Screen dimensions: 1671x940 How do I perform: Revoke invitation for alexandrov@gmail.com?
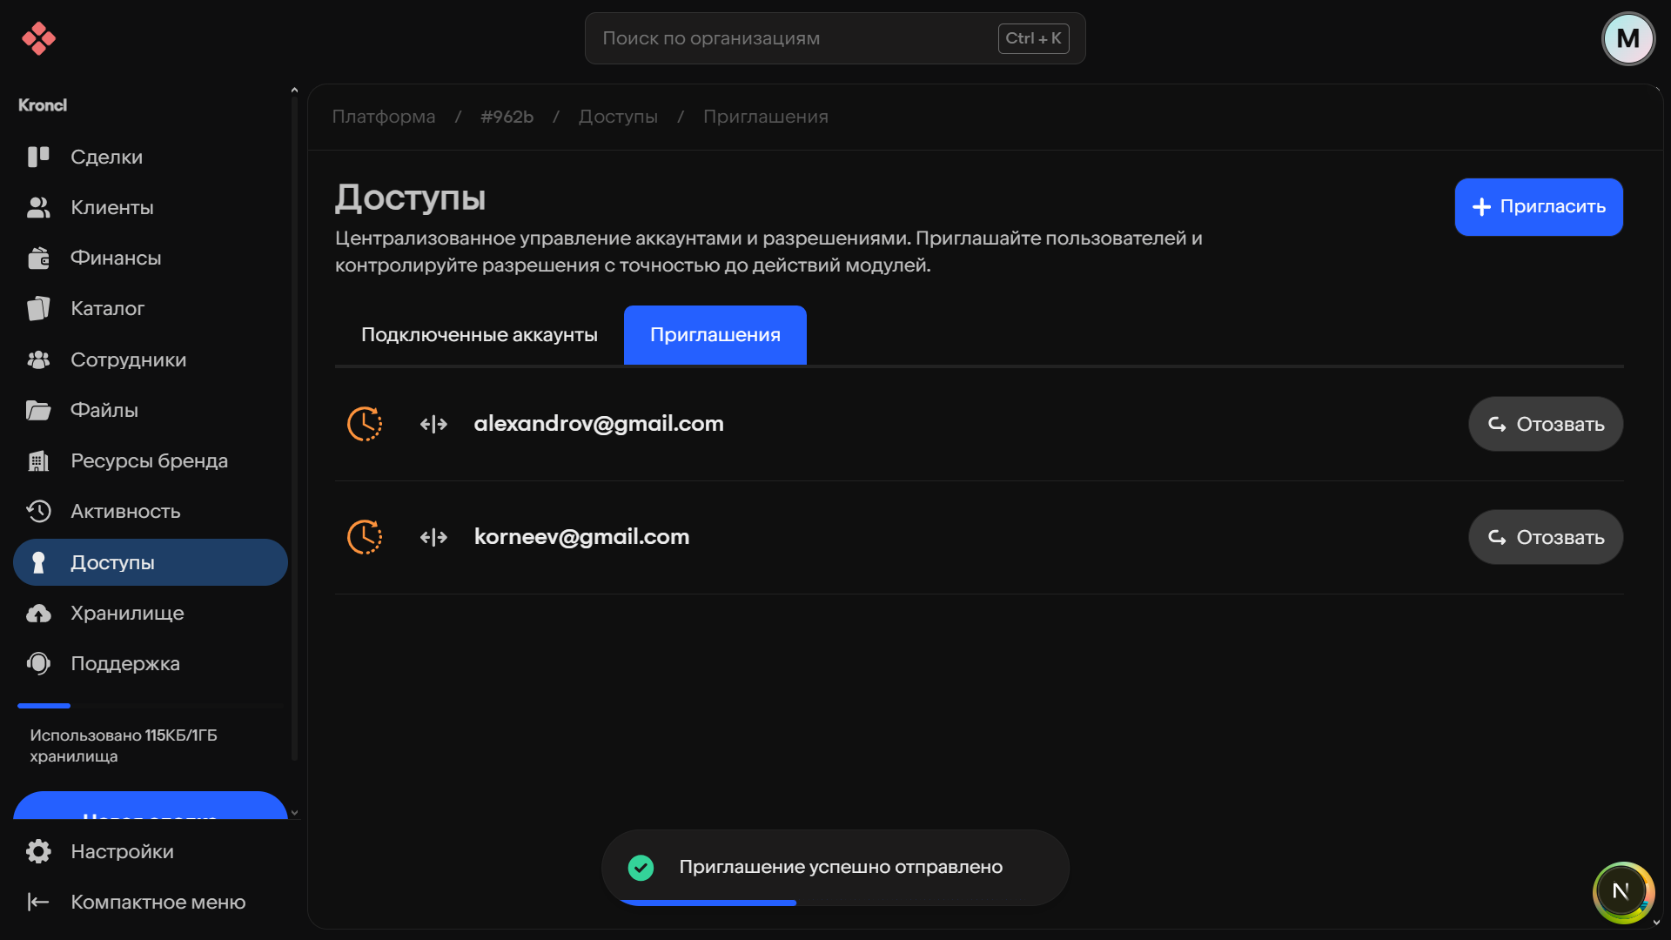click(1545, 424)
